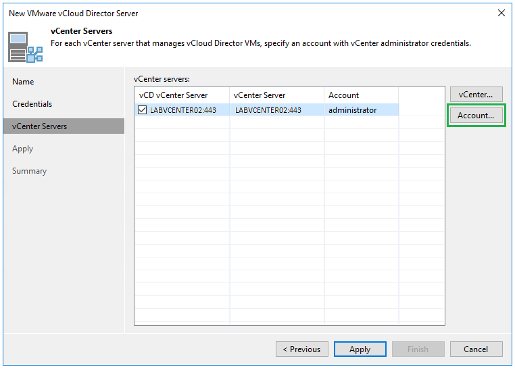Sort by vCD vCenter Server column header
515x369 pixels.
click(x=174, y=95)
